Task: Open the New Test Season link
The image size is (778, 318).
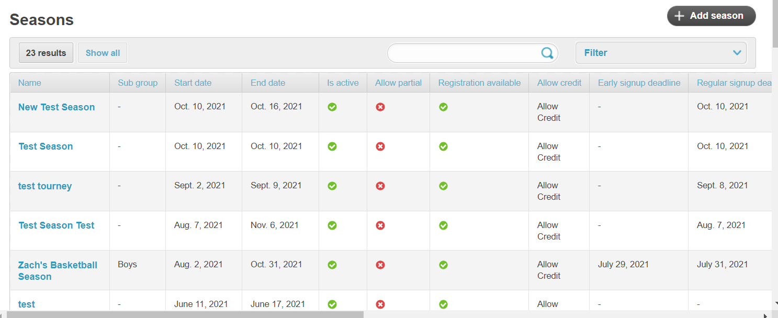Action: click(57, 107)
